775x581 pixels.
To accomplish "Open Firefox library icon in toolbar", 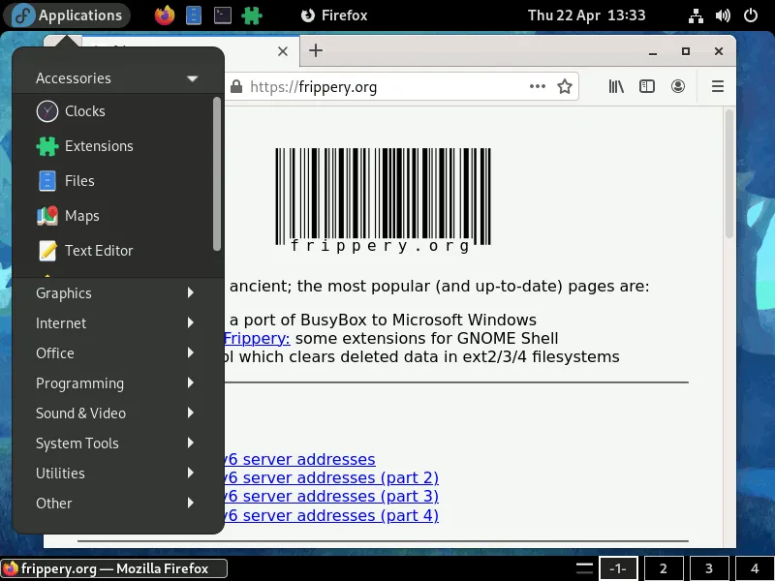I will (x=616, y=86).
